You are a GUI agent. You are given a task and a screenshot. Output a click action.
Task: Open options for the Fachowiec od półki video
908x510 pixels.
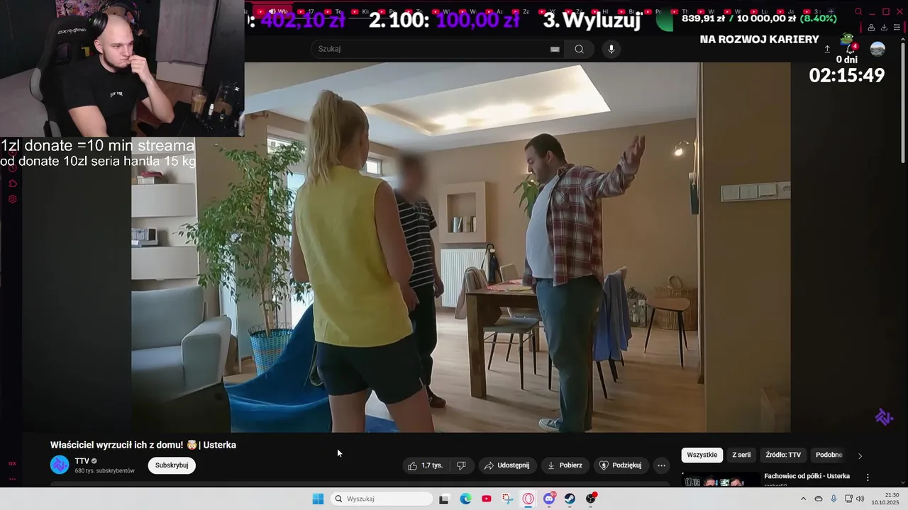pyautogui.click(x=867, y=477)
